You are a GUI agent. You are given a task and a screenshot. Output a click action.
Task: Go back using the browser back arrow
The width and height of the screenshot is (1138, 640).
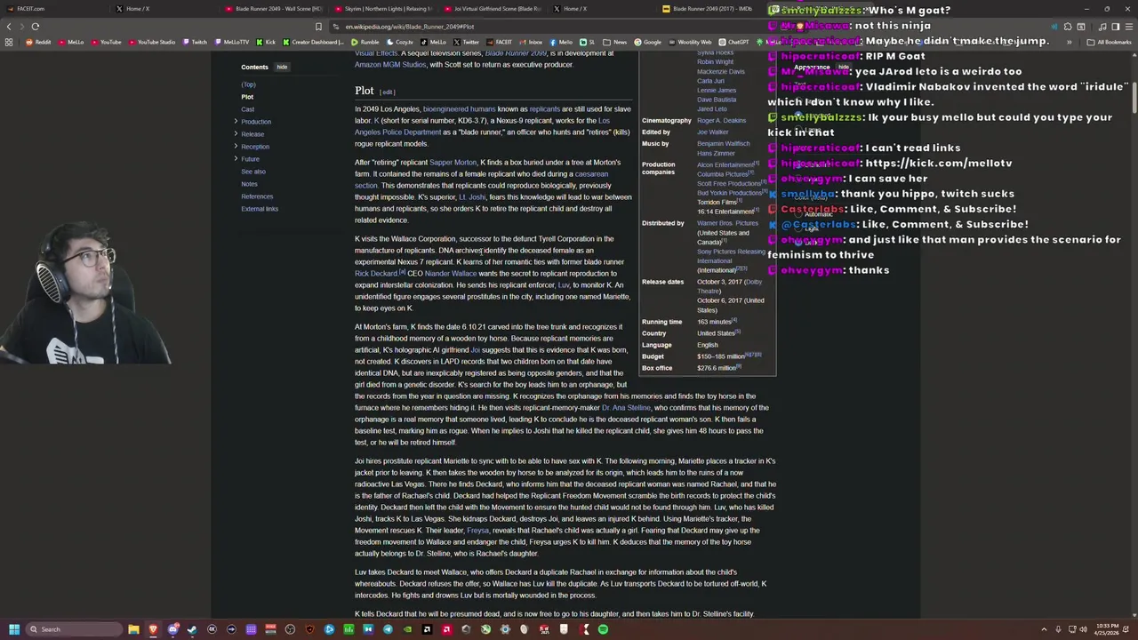point(9,27)
